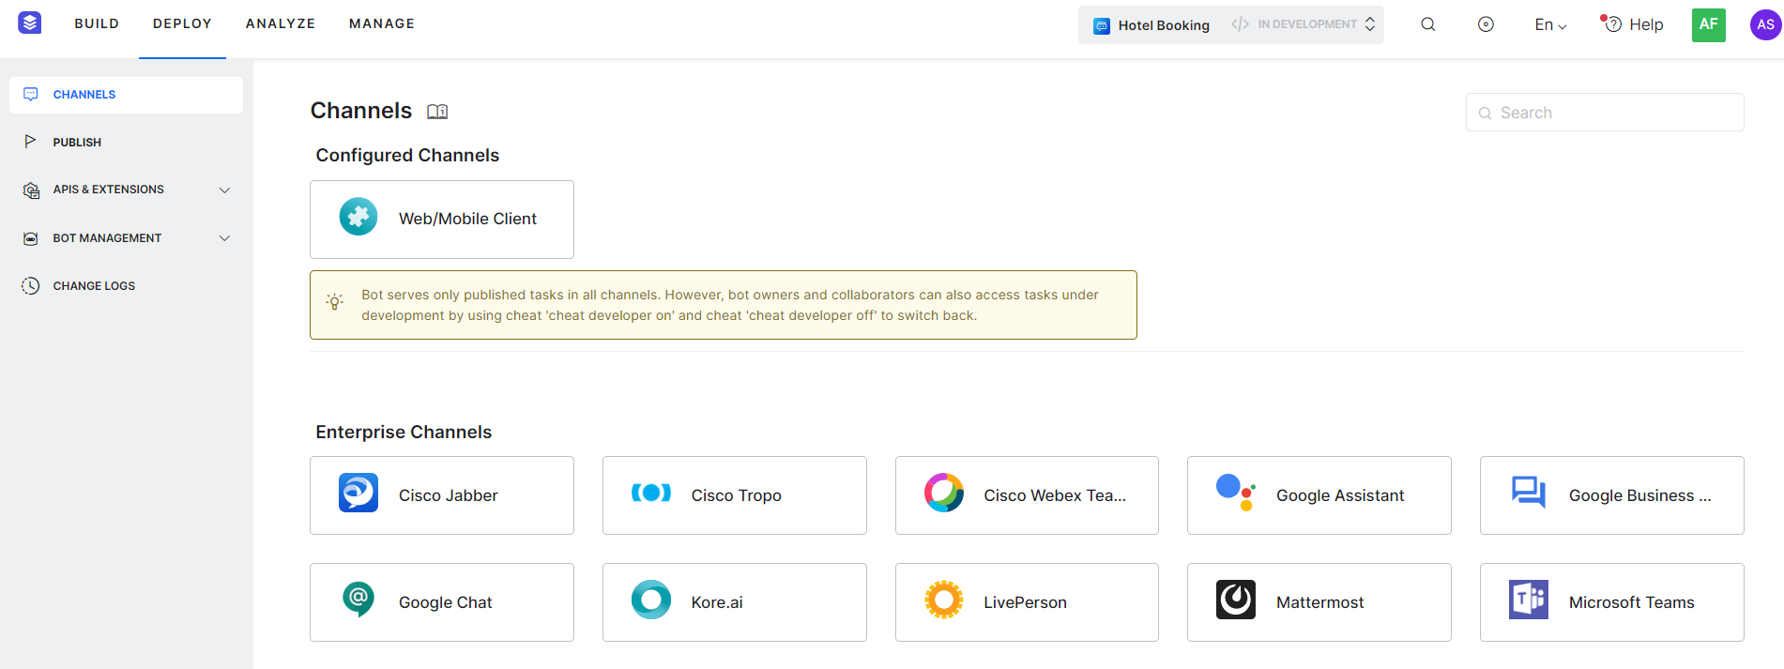
Task: Click the Google Assistant logo icon
Action: coord(1236,493)
